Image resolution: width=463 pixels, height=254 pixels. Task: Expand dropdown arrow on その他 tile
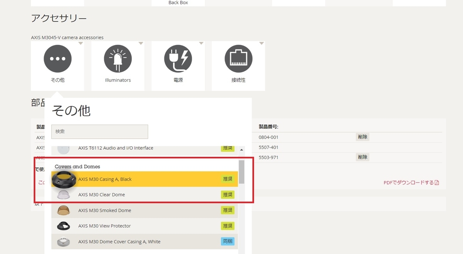point(80,44)
